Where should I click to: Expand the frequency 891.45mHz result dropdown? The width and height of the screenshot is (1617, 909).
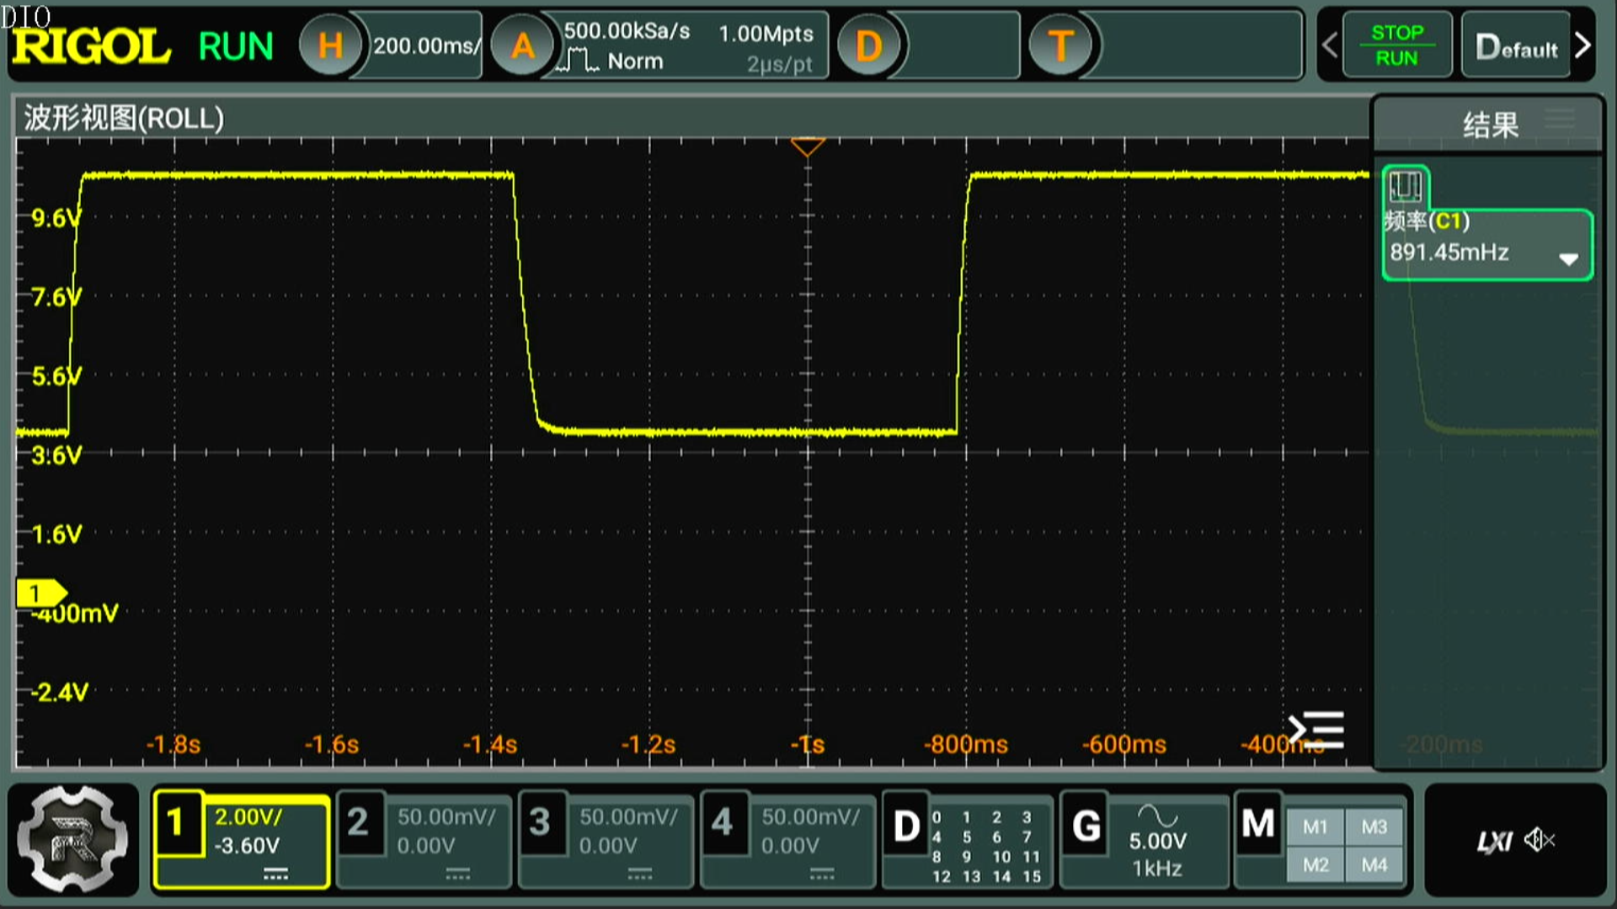coord(1568,258)
